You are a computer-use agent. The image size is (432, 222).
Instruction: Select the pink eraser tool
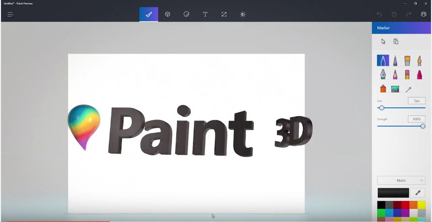click(407, 74)
